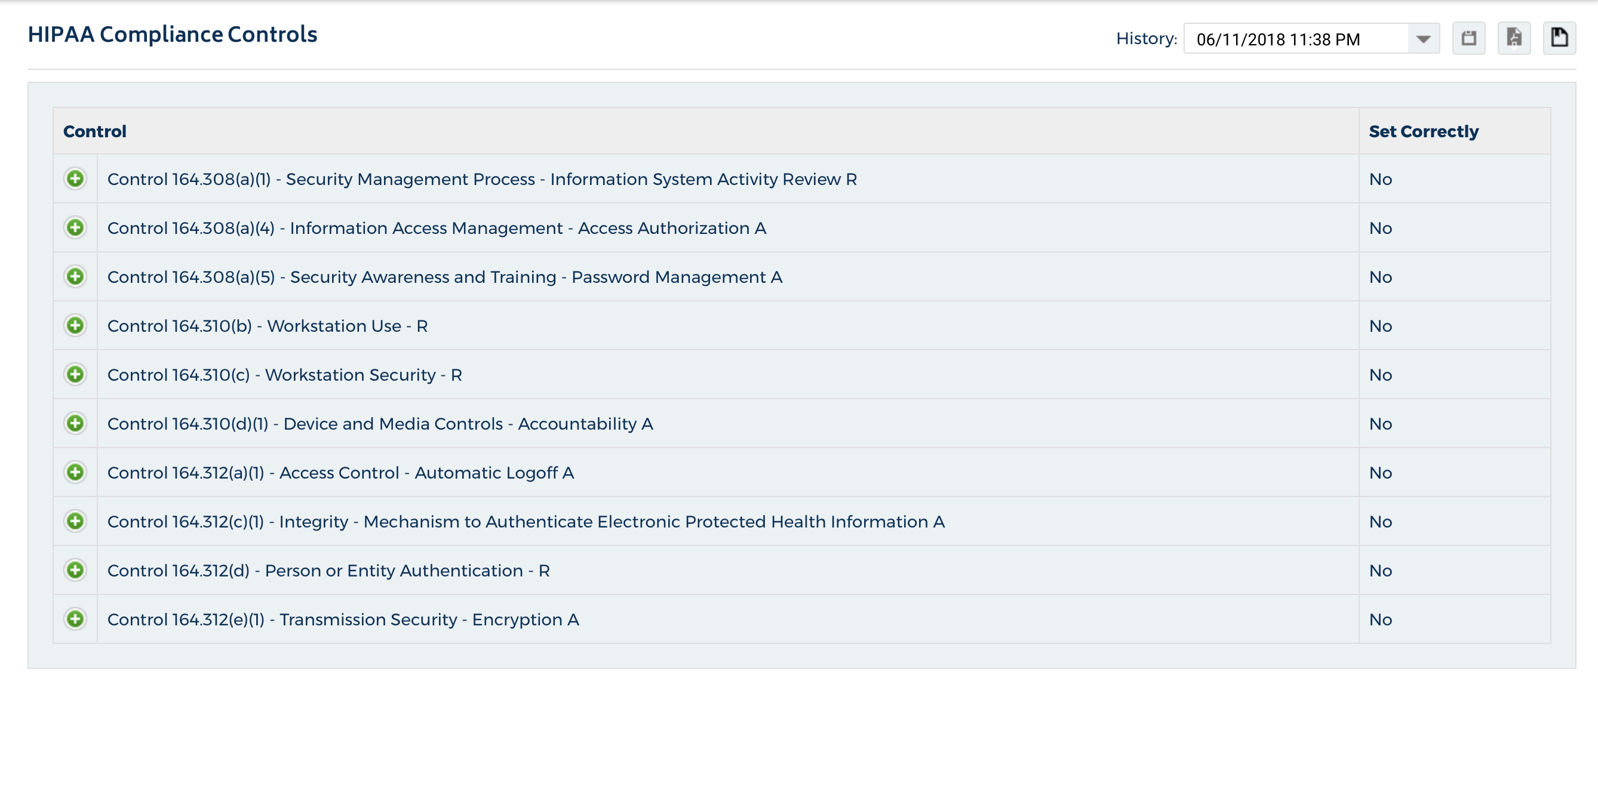1598x802 pixels.
Task: Expand the Control 164.312(c)(1) Integrity row
Action: 75,522
